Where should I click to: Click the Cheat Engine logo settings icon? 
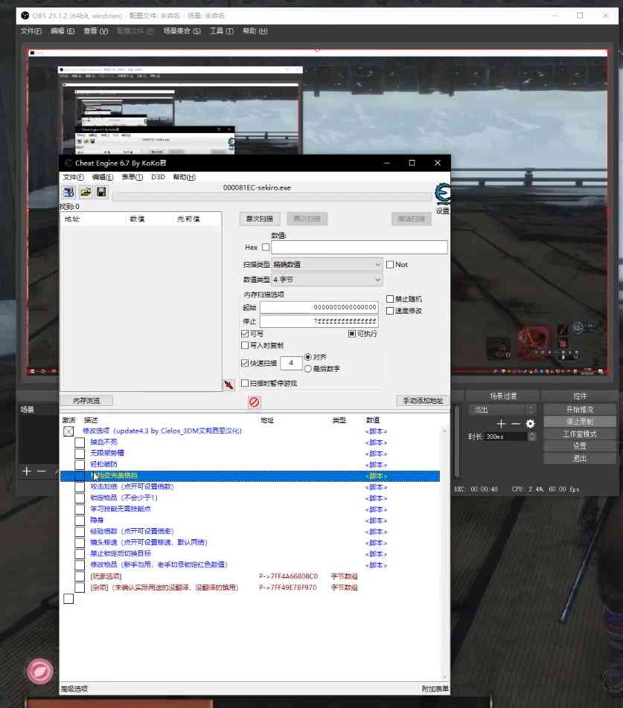click(442, 194)
